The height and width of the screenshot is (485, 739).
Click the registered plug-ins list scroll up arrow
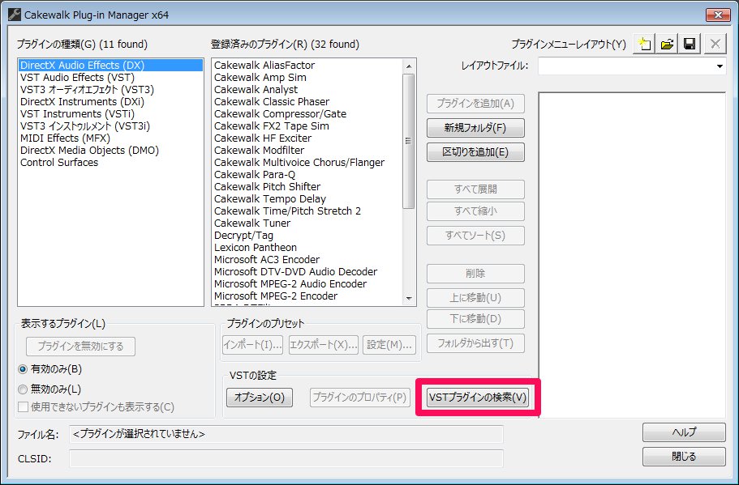tap(409, 66)
